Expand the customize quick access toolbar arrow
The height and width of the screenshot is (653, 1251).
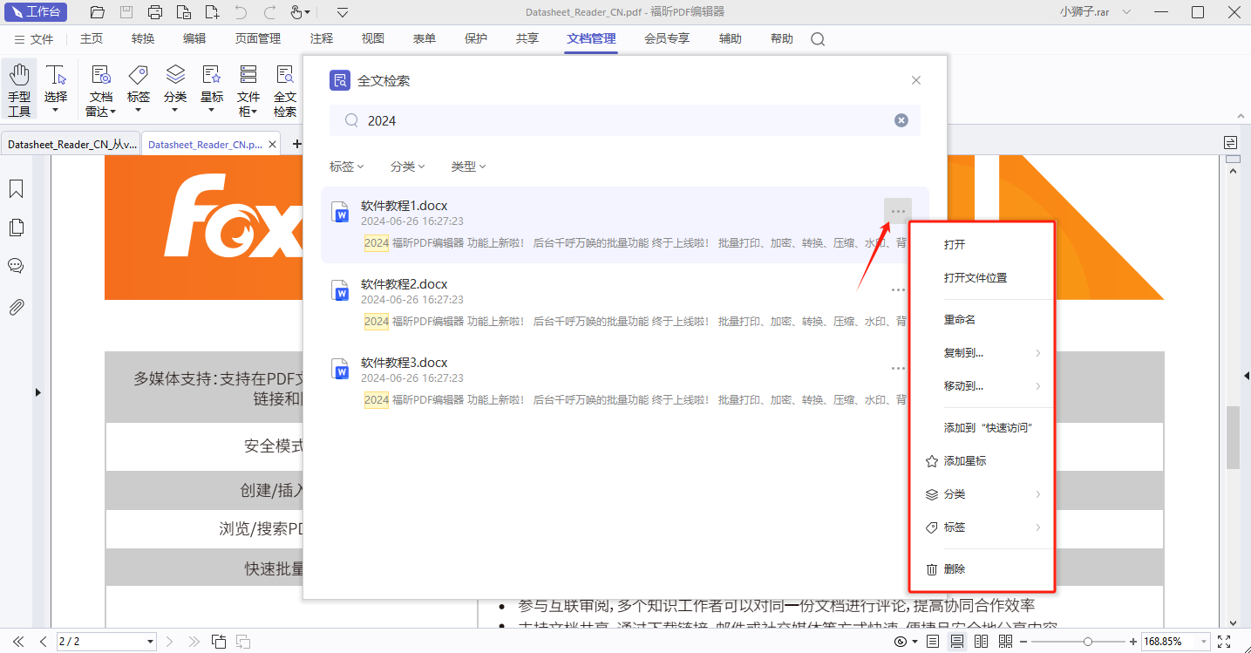[x=343, y=12]
